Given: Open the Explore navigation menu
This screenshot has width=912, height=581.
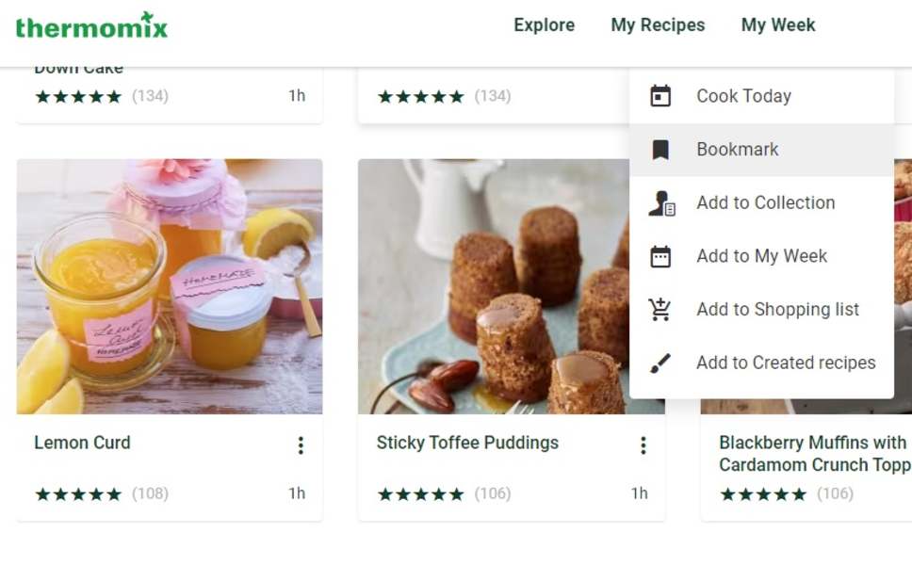Looking at the screenshot, I should (x=544, y=25).
